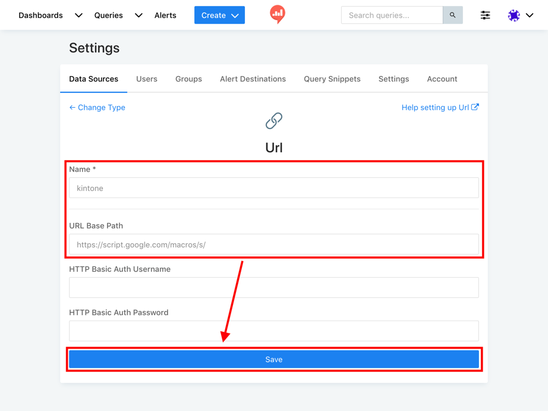This screenshot has width=548, height=411.
Task: Click the user avatar icon
Action: 514,15
